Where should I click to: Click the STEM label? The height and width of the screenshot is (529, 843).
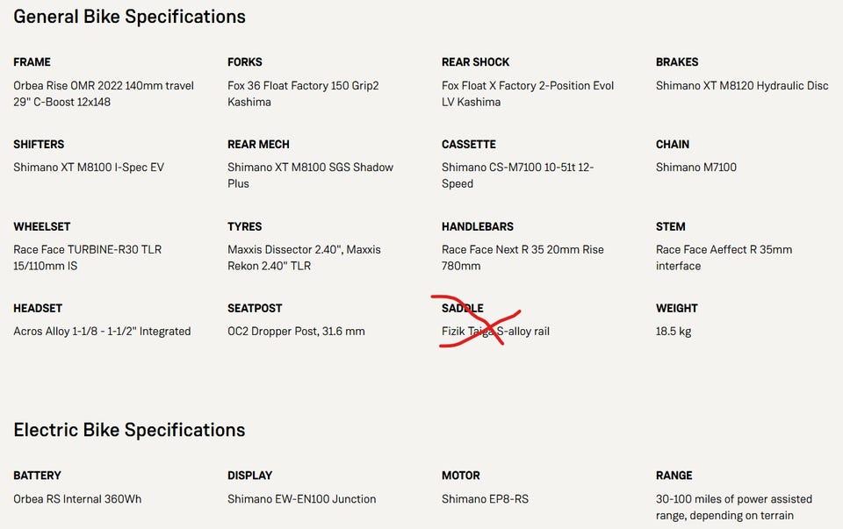tap(670, 226)
